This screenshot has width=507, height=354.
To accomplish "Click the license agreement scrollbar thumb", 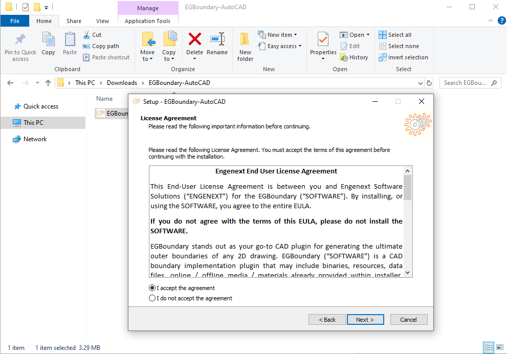I will (x=408, y=188).
